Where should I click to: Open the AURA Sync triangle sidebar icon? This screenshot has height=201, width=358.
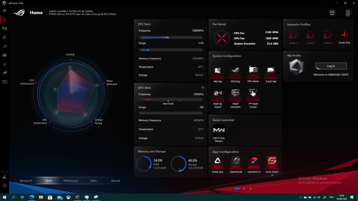[4, 37]
